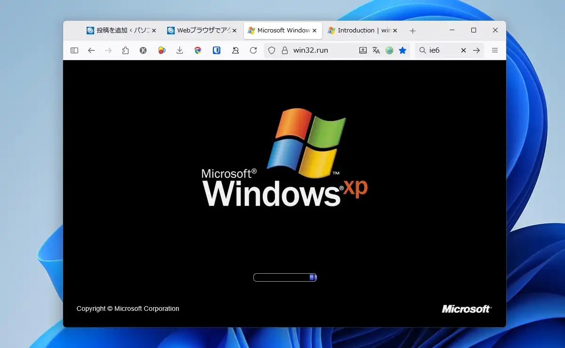
Task: Open the extensions puzzle icon
Action: click(x=125, y=50)
